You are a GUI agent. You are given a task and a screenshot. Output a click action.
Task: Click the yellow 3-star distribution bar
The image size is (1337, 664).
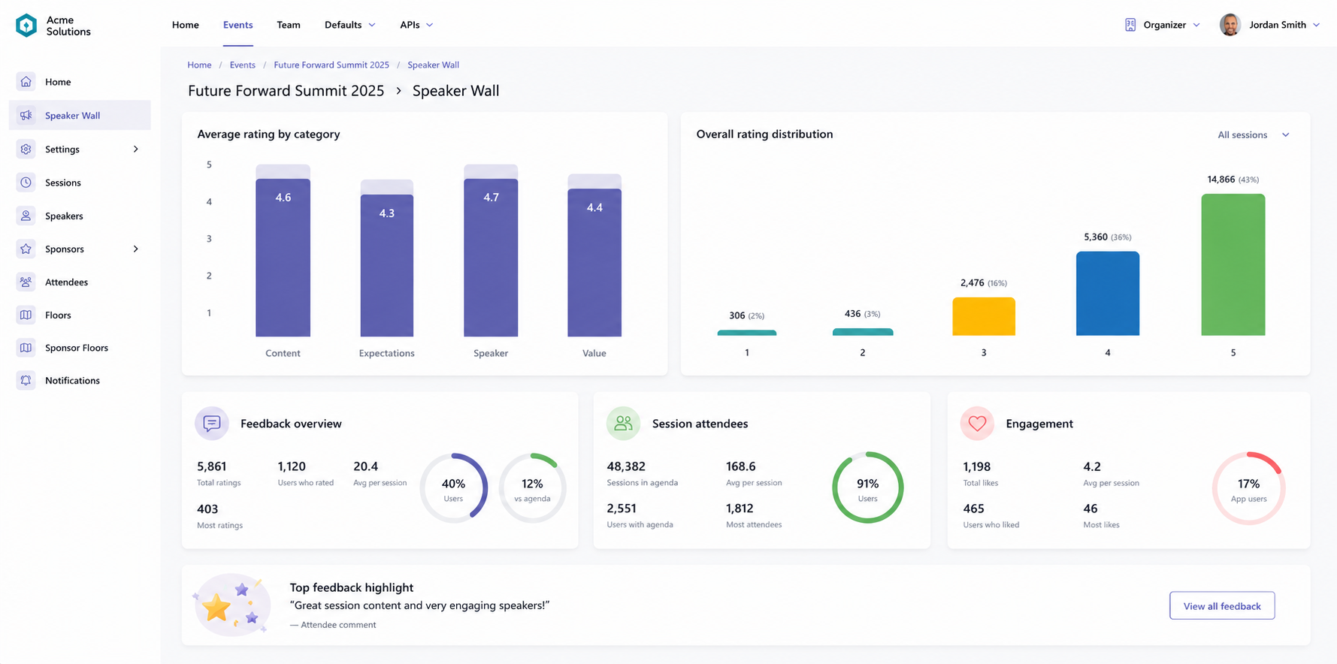[x=984, y=316]
